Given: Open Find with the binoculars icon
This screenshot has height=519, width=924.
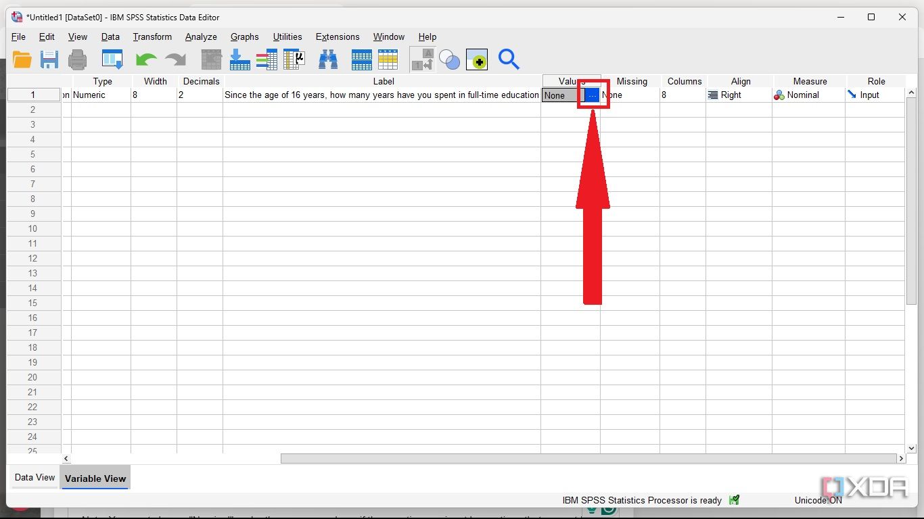Looking at the screenshot, I should (328, 60).
